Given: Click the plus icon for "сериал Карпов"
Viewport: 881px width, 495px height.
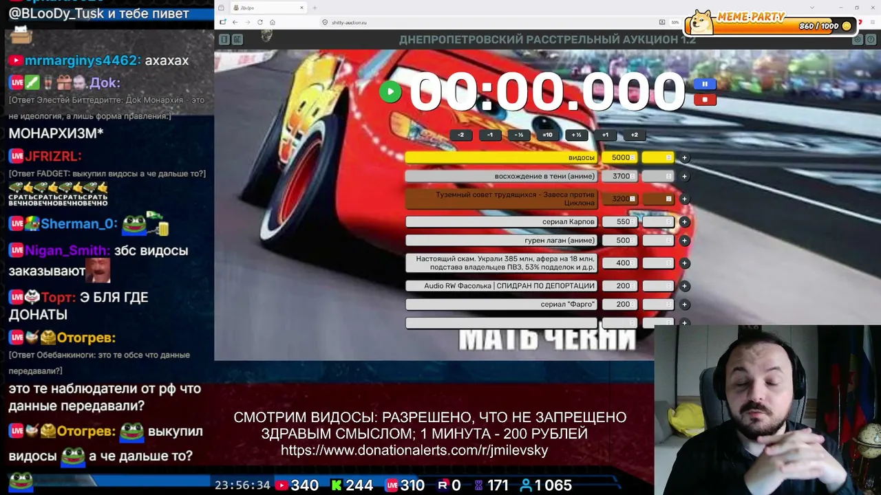Looking at the screenshot, I should [684, 222].
